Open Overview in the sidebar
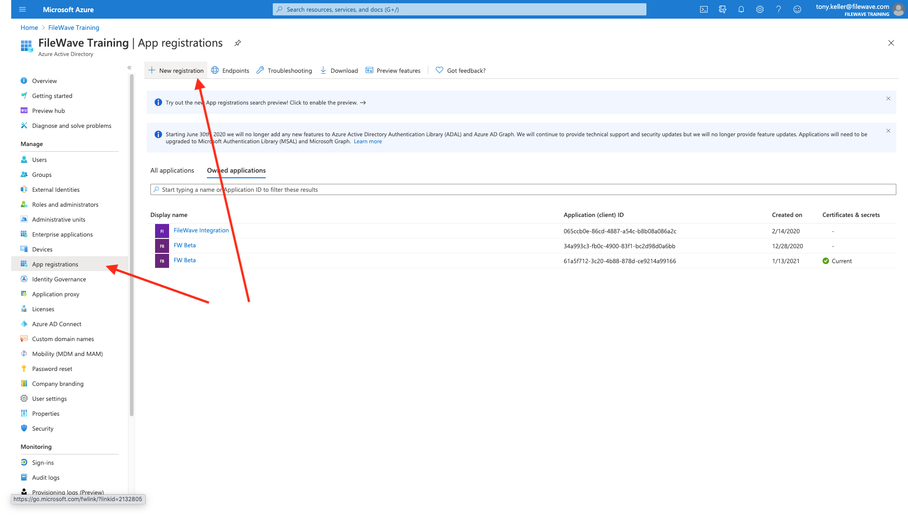The image size is (908, 517). (x=44, y=81)
